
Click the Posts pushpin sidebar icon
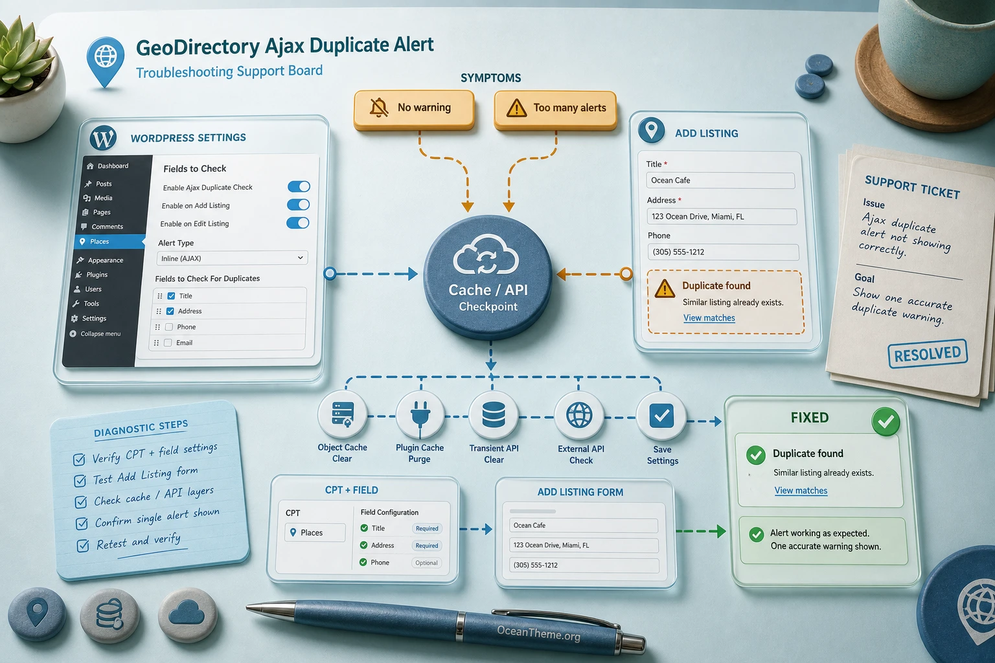88,184
